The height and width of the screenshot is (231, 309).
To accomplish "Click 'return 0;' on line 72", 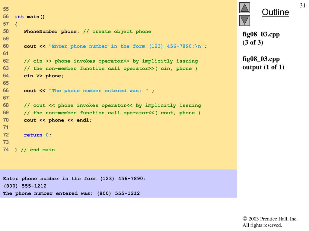I will [x=38, y=135].
